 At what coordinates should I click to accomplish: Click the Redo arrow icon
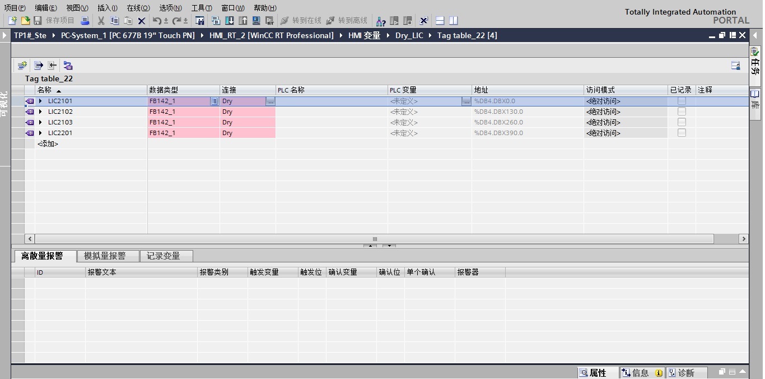pyautogui.click(x=176, y=21)
